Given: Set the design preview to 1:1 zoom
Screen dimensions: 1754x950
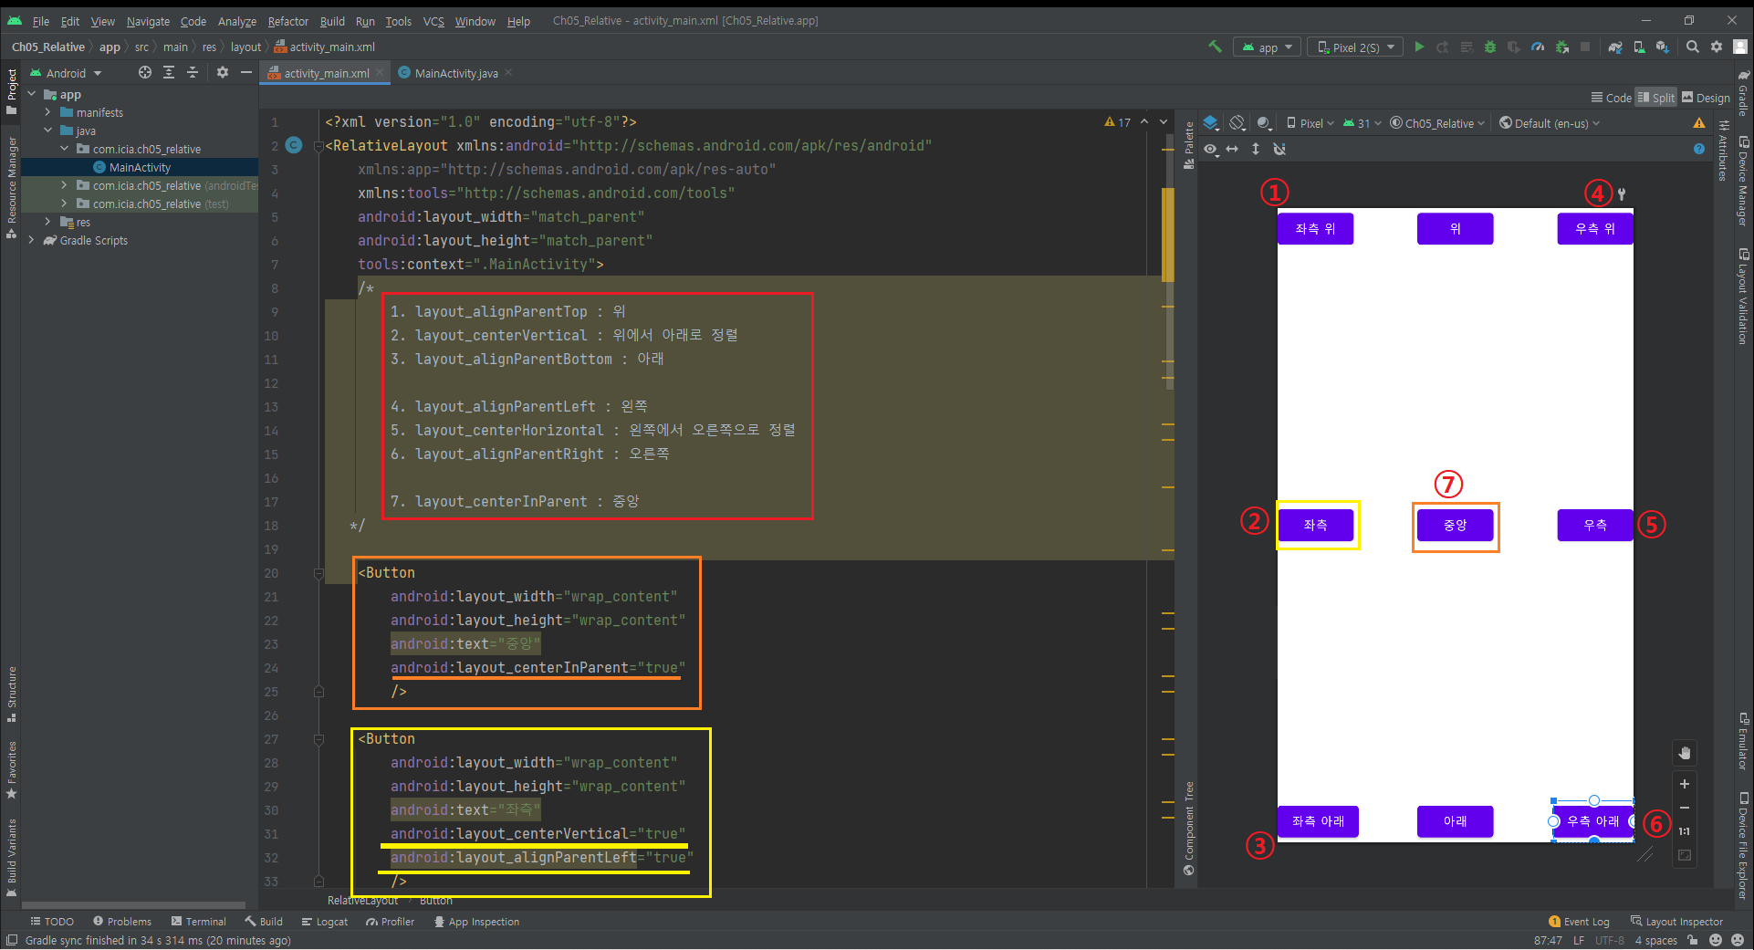Looking at the screenshot, I should 1685,831.
